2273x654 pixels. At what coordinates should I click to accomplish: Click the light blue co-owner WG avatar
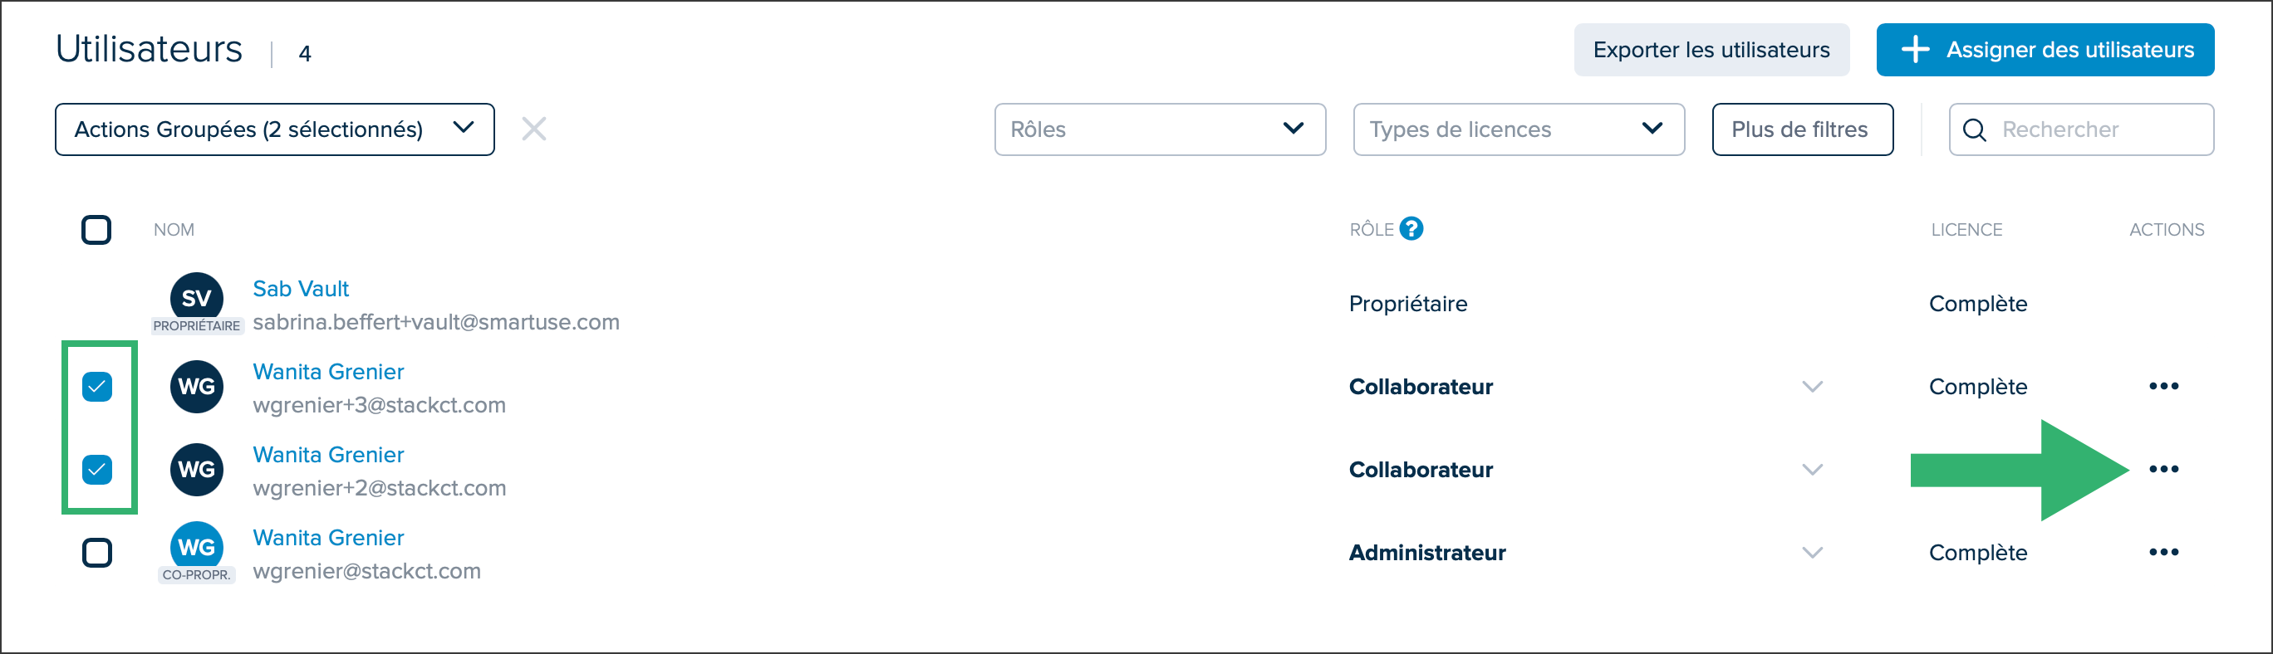click(x=196, y=546)
